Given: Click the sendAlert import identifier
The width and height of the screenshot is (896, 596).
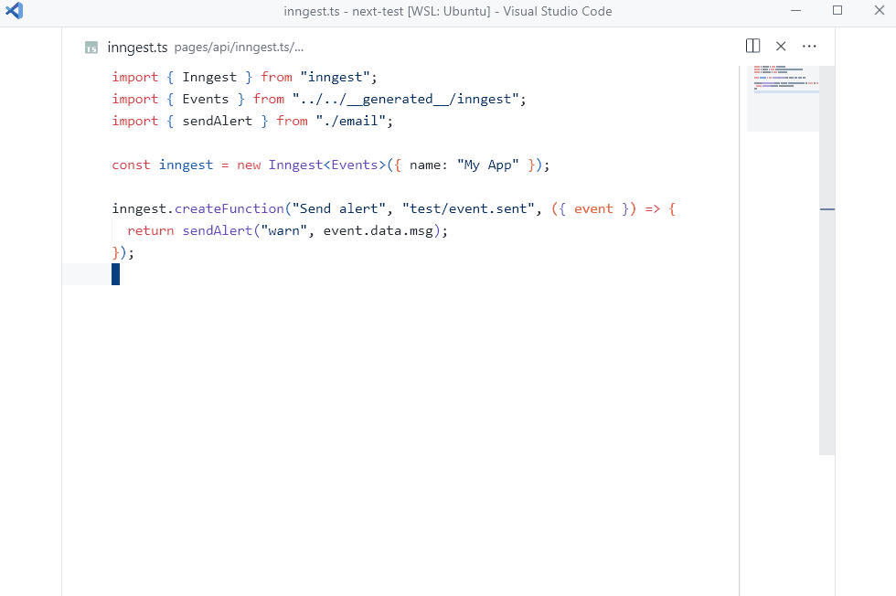Looking at the screenshot, I should click(x=218, y=121).
